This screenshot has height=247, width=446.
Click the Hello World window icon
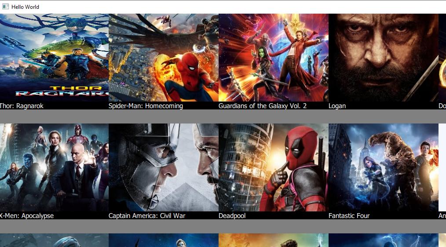5,7
